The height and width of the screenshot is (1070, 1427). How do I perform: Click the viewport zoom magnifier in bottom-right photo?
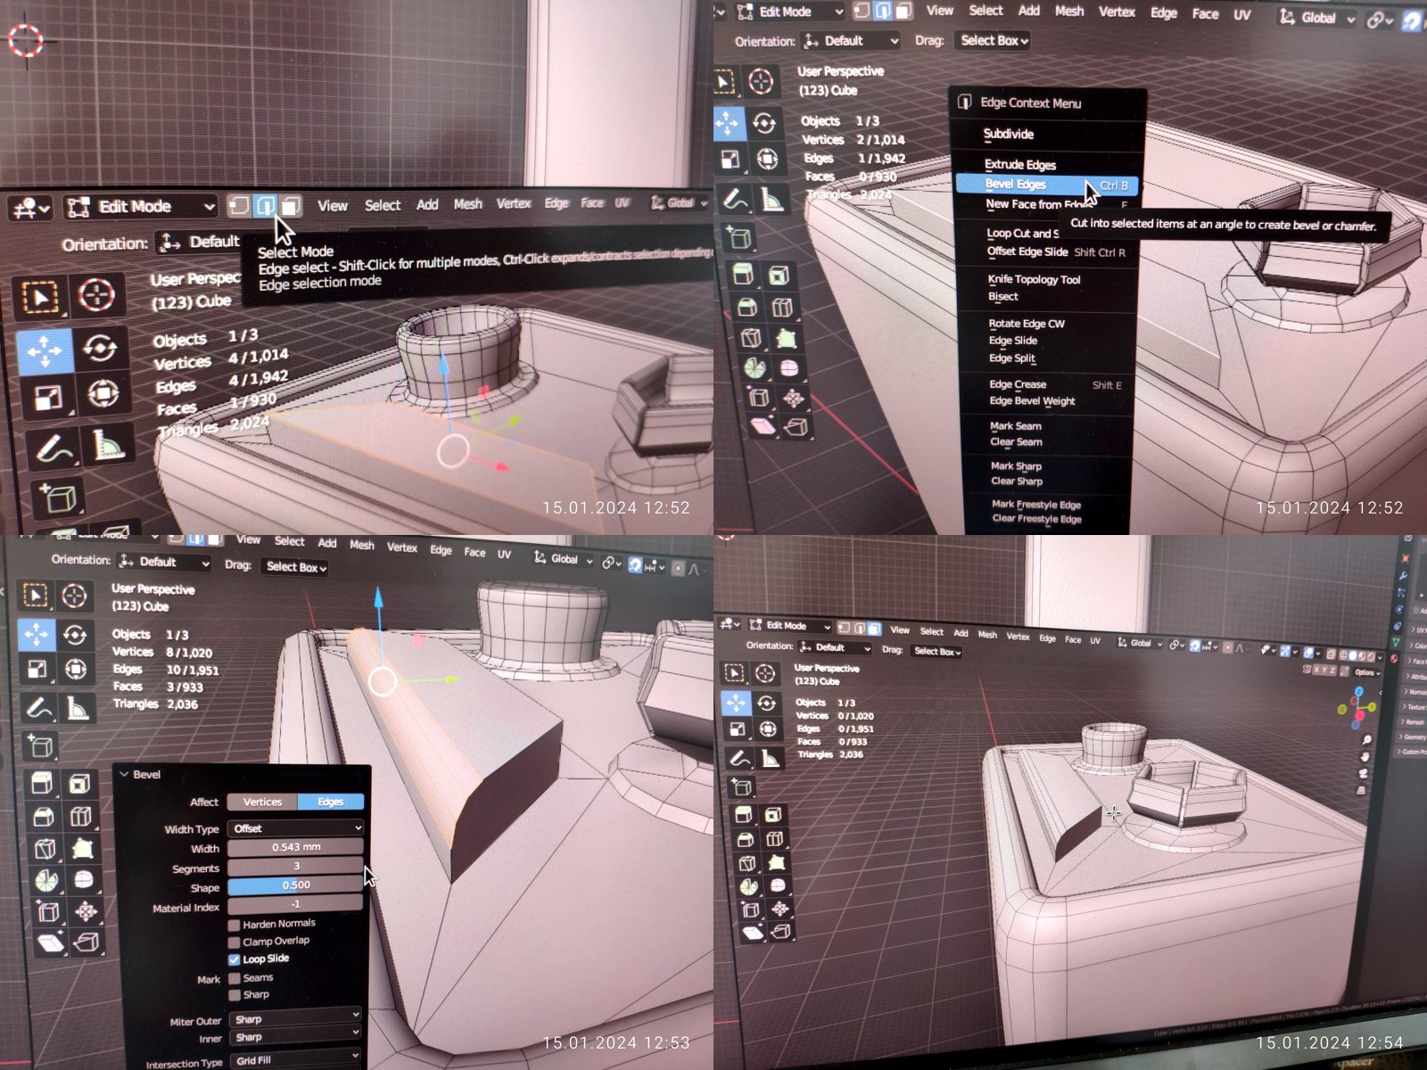[x=1366, y=740]
